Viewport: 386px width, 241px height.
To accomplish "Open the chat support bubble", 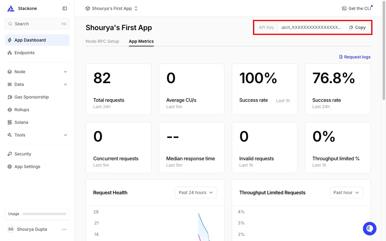I will [370, 229].
